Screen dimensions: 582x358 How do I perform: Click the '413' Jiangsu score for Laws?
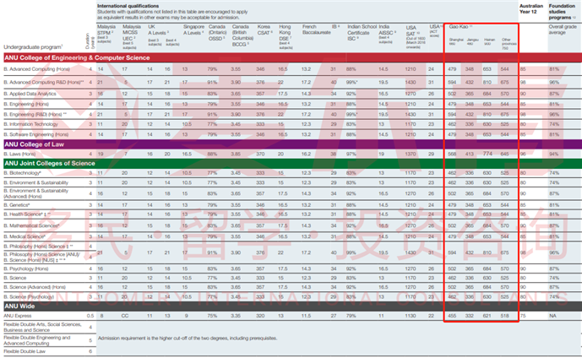470,154
